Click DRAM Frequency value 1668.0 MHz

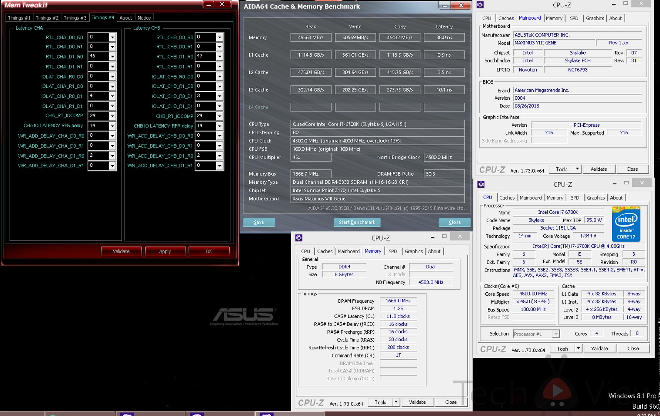pos(398,301)
